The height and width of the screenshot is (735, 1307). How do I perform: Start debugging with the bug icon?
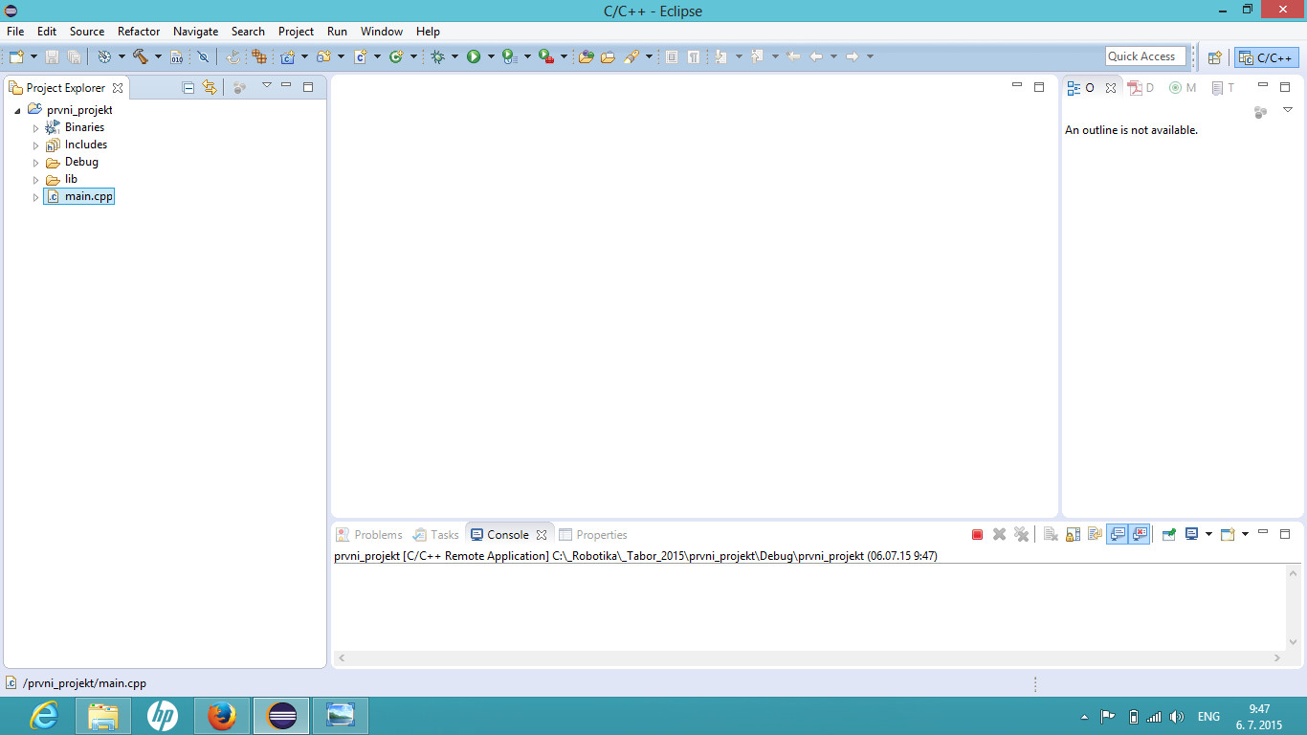[x=438, y=57]
